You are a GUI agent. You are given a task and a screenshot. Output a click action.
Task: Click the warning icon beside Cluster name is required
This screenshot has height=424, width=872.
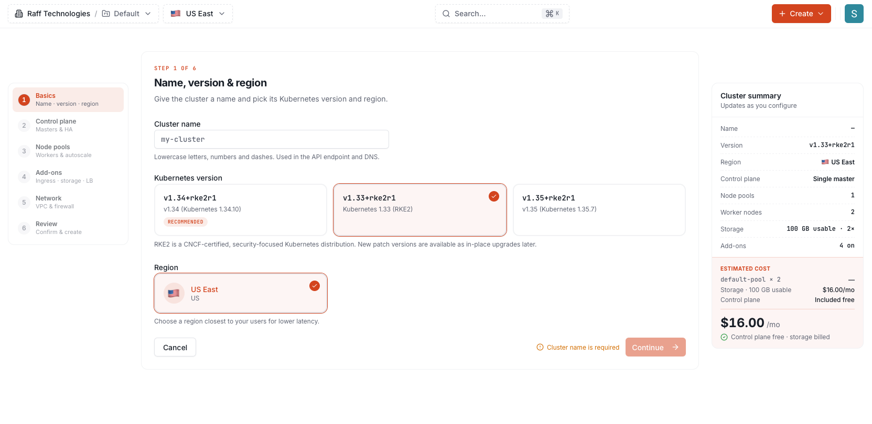tap(540, 347)
